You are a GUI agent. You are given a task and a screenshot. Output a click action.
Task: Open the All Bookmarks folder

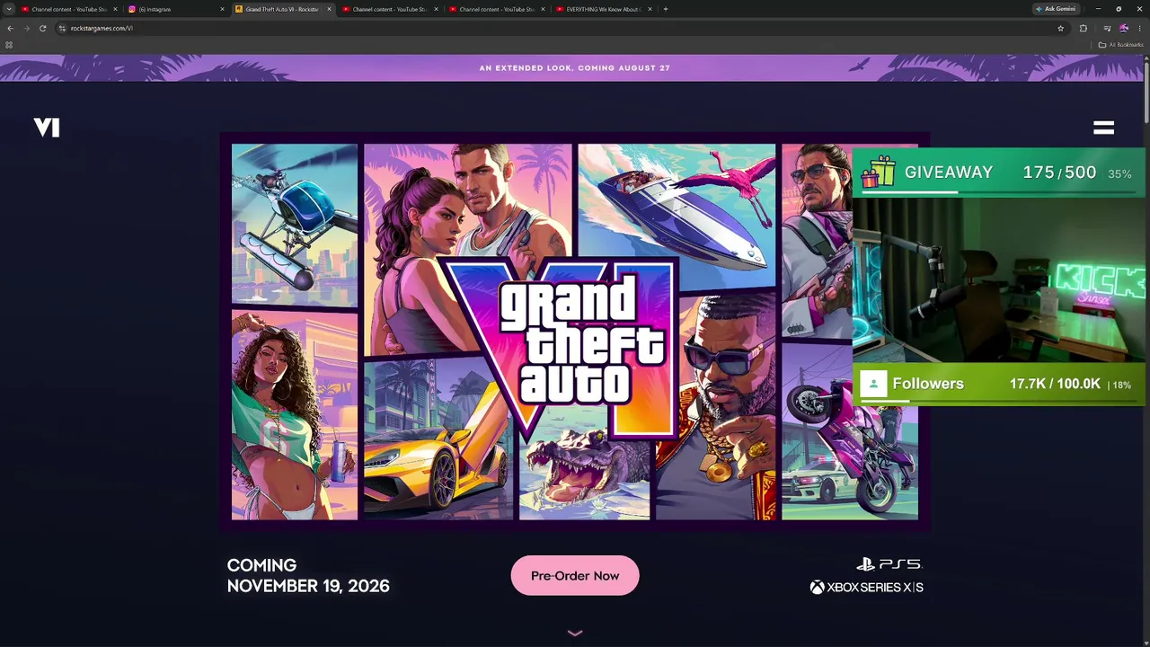(1120, 44)
